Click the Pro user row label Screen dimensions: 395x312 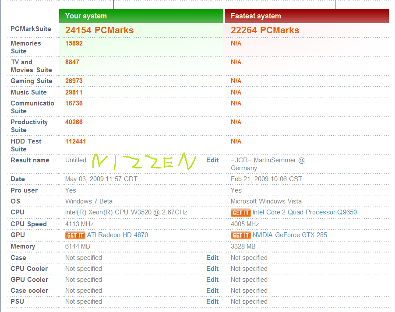(24, 190)
